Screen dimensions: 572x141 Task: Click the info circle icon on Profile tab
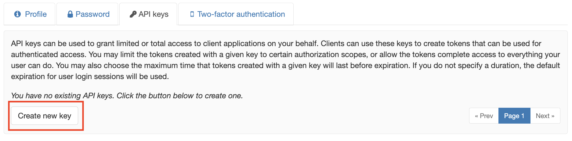pyautogui.click(x=18, y=14)
